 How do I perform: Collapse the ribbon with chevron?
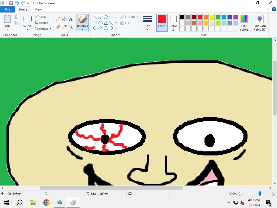coord(268,9)
